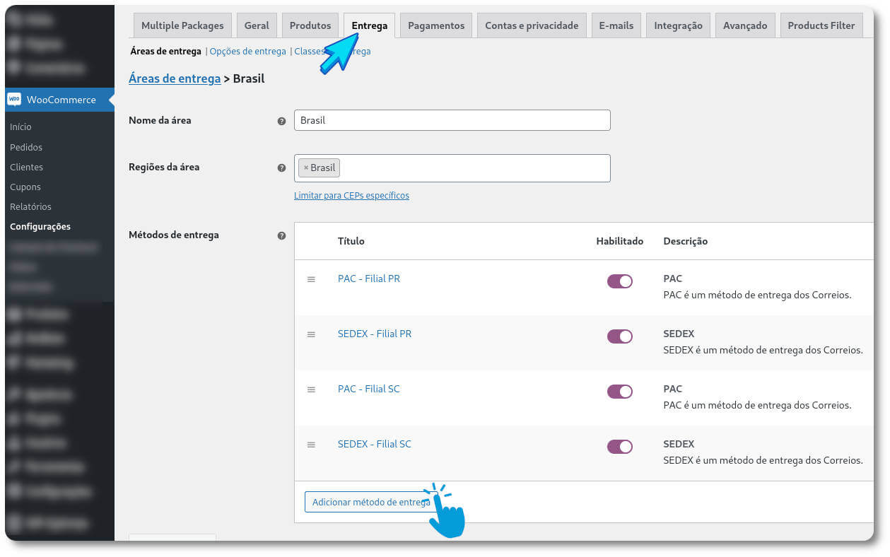
Task: Open the Integração tab
Action: (678, 25)
